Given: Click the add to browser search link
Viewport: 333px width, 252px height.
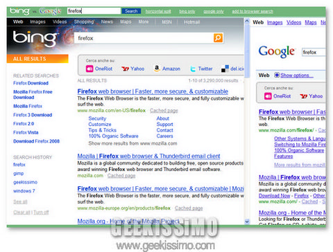Looking at the screenshot, I should tap(253, 11).
